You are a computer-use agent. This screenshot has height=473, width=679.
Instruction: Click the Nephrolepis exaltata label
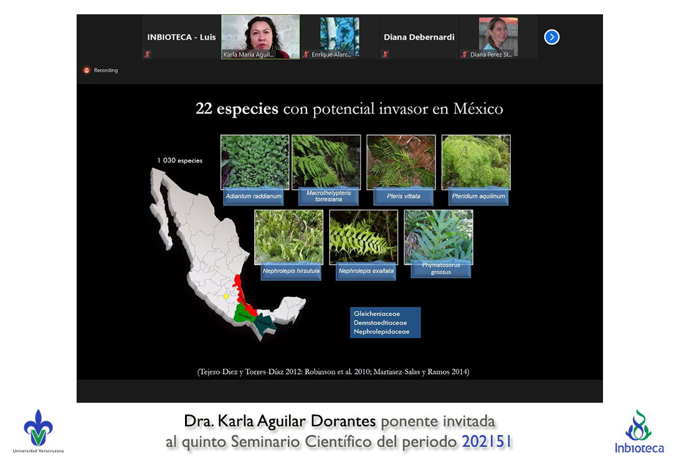366,272
